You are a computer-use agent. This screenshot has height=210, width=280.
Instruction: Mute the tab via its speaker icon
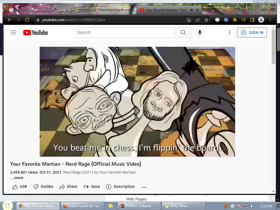click(192, 10)
